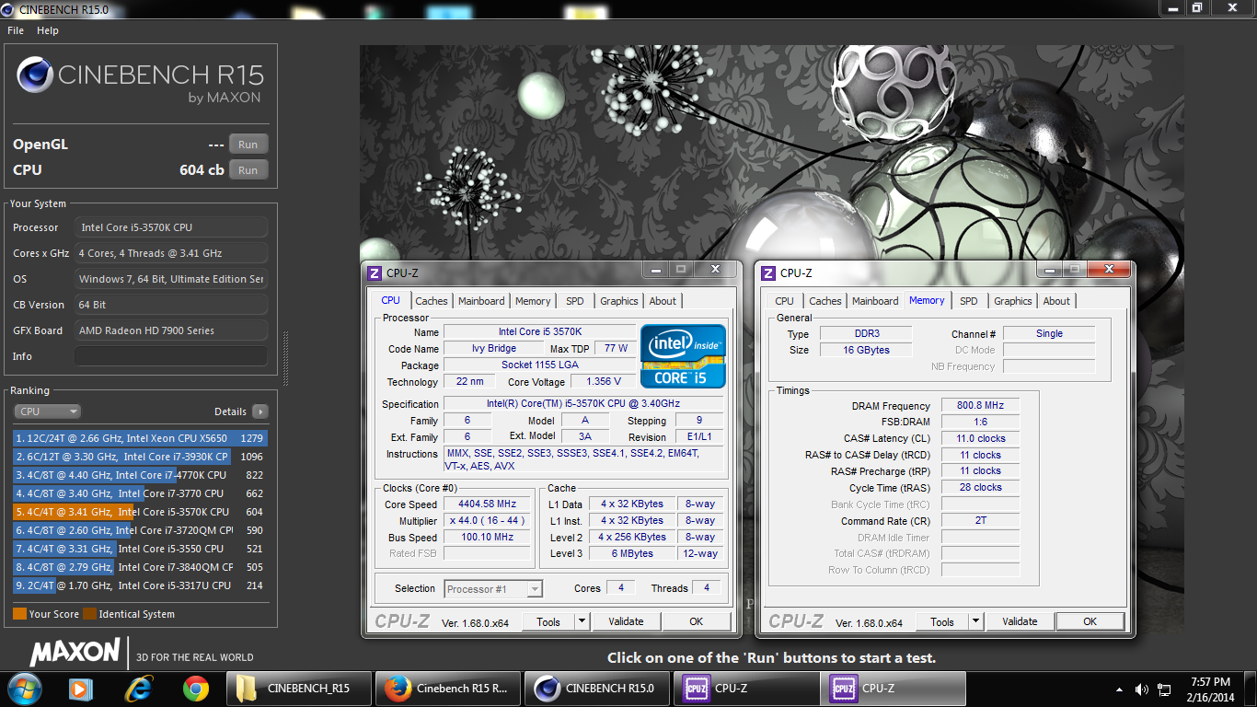Switch to About tab in right CPU-Z window

(1056, 301)
